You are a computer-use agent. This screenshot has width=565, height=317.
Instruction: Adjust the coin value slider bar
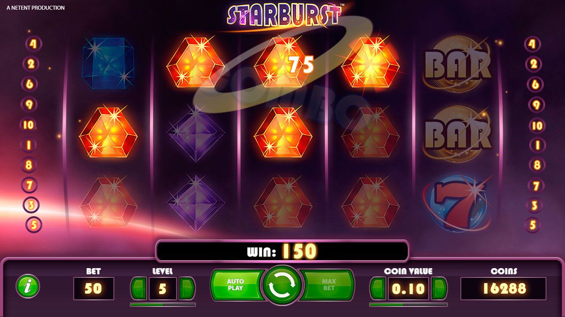coord(408,304)
